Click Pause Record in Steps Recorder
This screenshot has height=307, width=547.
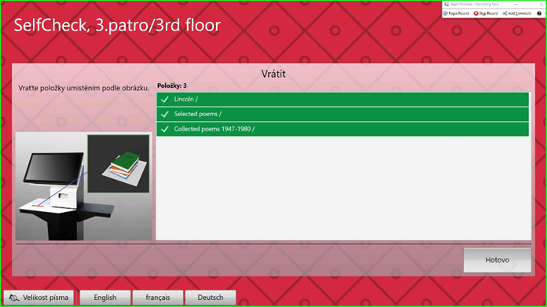[x=457, y=13]
